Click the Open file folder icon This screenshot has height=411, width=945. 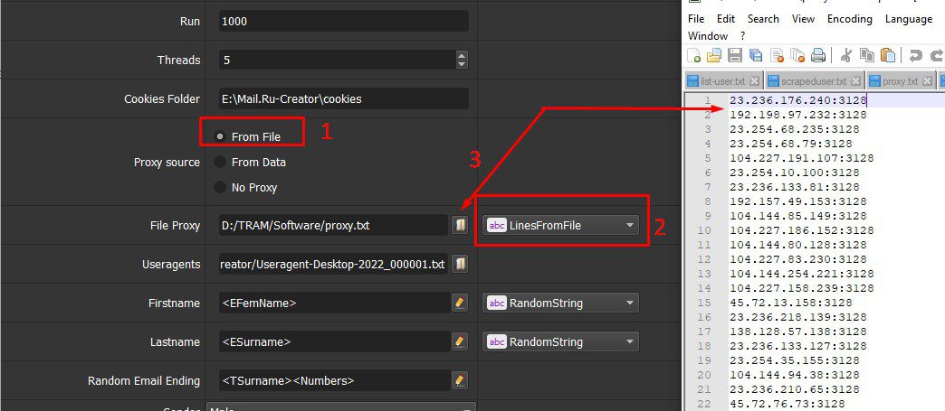[713, 55]
